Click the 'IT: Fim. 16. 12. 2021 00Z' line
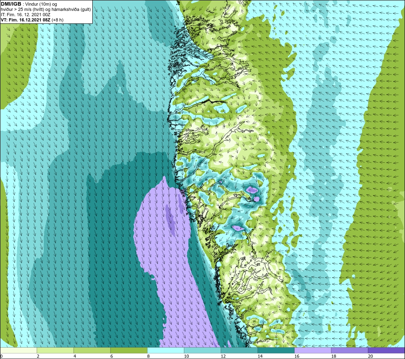The image size is (405, 359). (x=26, y=15)
